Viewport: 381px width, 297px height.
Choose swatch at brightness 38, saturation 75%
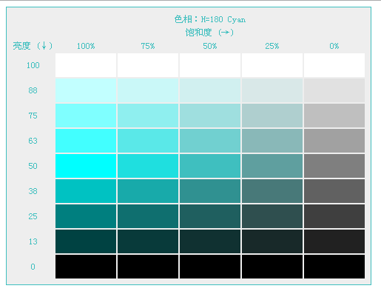[148, 191]
